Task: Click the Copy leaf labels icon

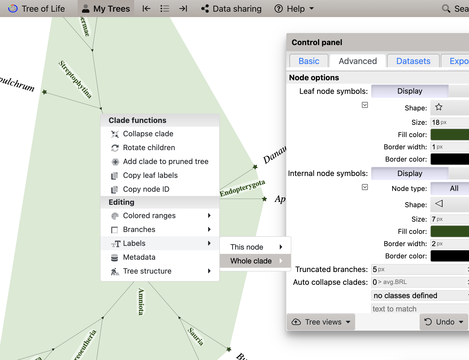Action: tap(114, 176)
